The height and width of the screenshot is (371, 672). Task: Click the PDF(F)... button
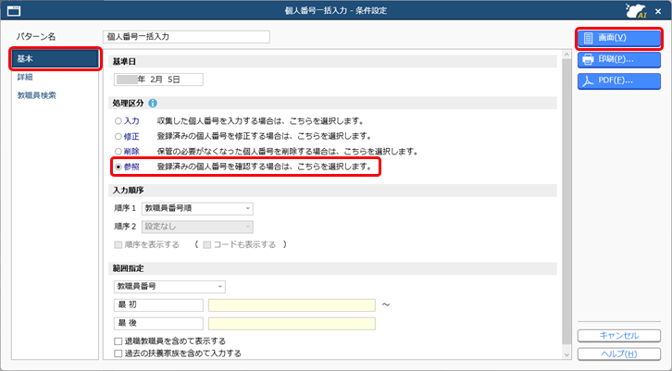(x=619, y=81)
